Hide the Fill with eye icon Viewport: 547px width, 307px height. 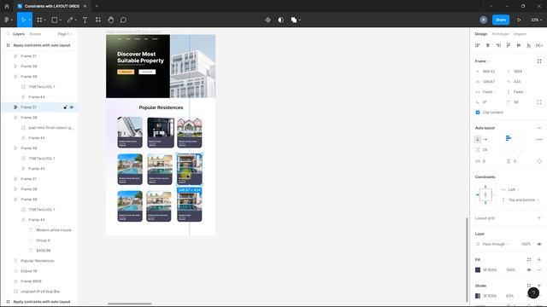pos(529,269)
